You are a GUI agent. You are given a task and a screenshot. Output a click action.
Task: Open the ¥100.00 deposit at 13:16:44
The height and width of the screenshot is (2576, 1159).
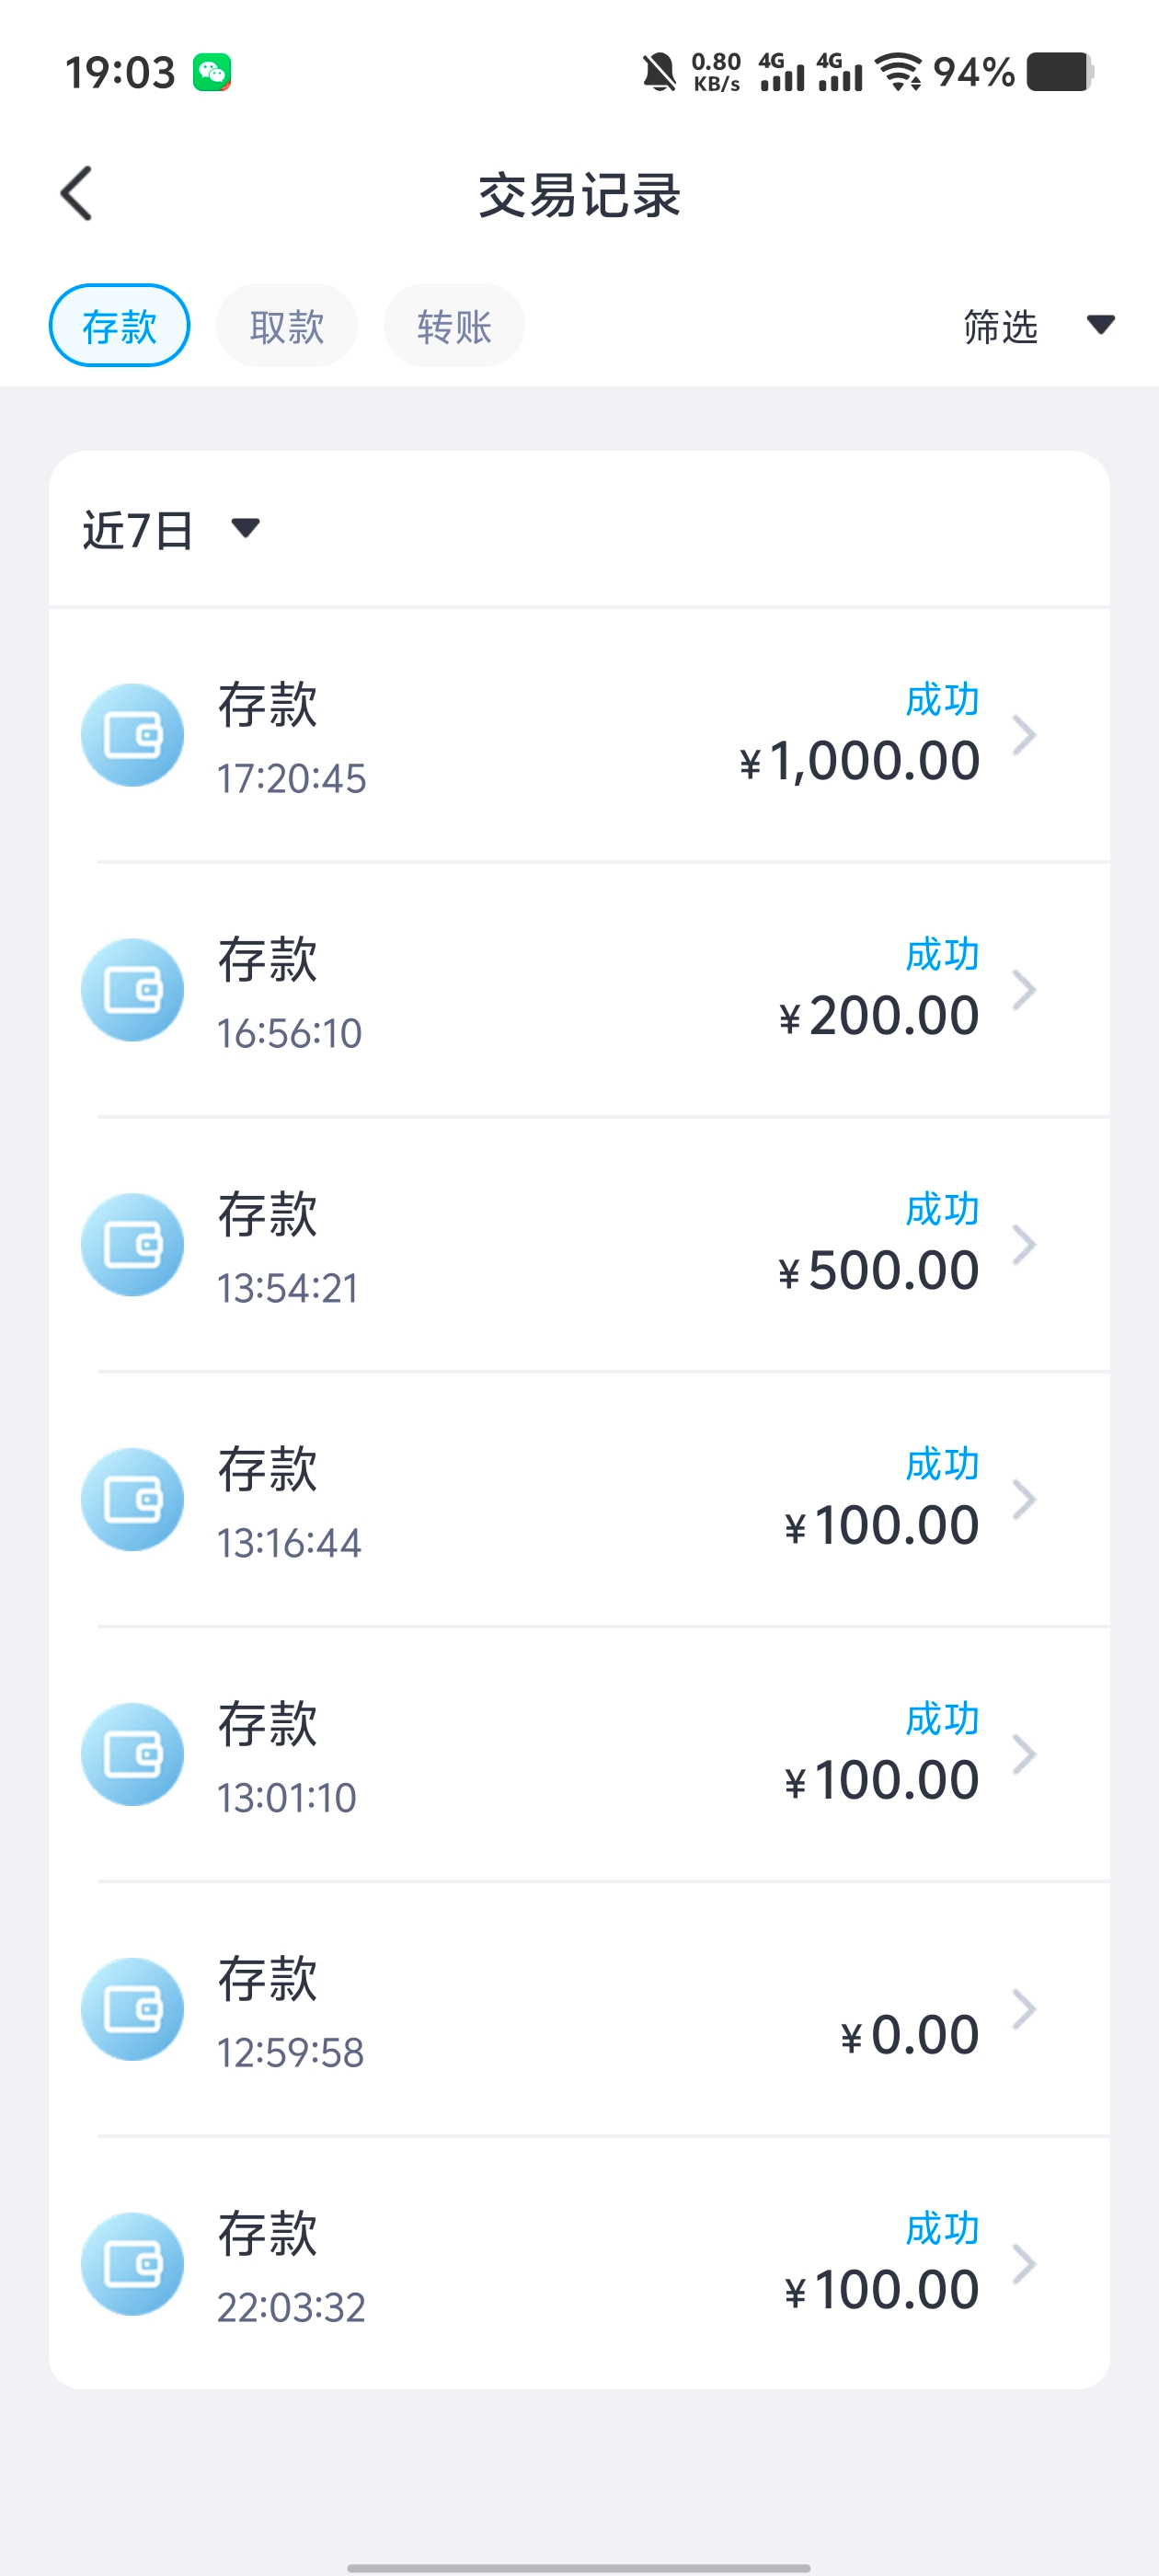click(579, 1499)
